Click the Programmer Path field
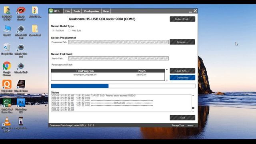Image resolution: width=256 pixels, height=144 pixels. [x=118, y=42]
